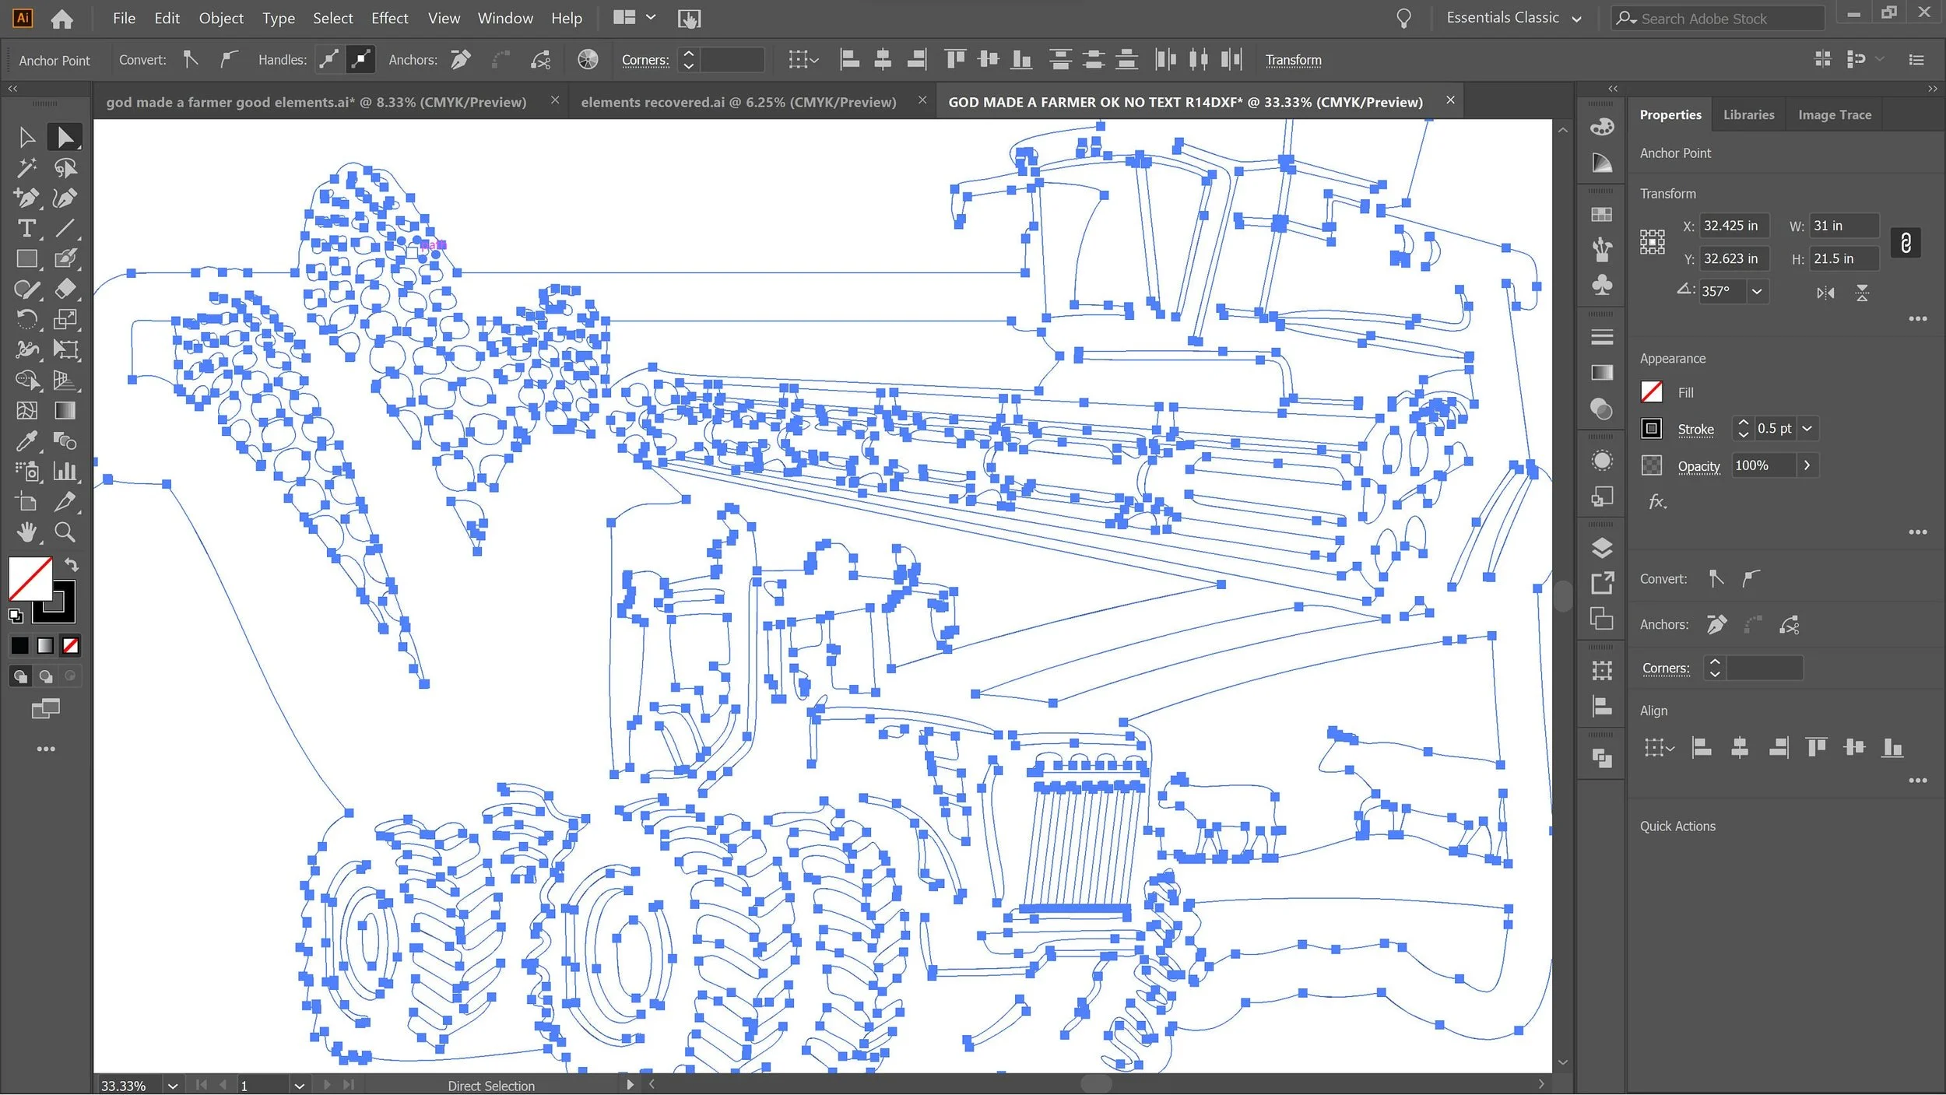Select the Eraser tool
Image resolution: width=1946 pixels, height=1095 pixels.
(x=65, y=289)
